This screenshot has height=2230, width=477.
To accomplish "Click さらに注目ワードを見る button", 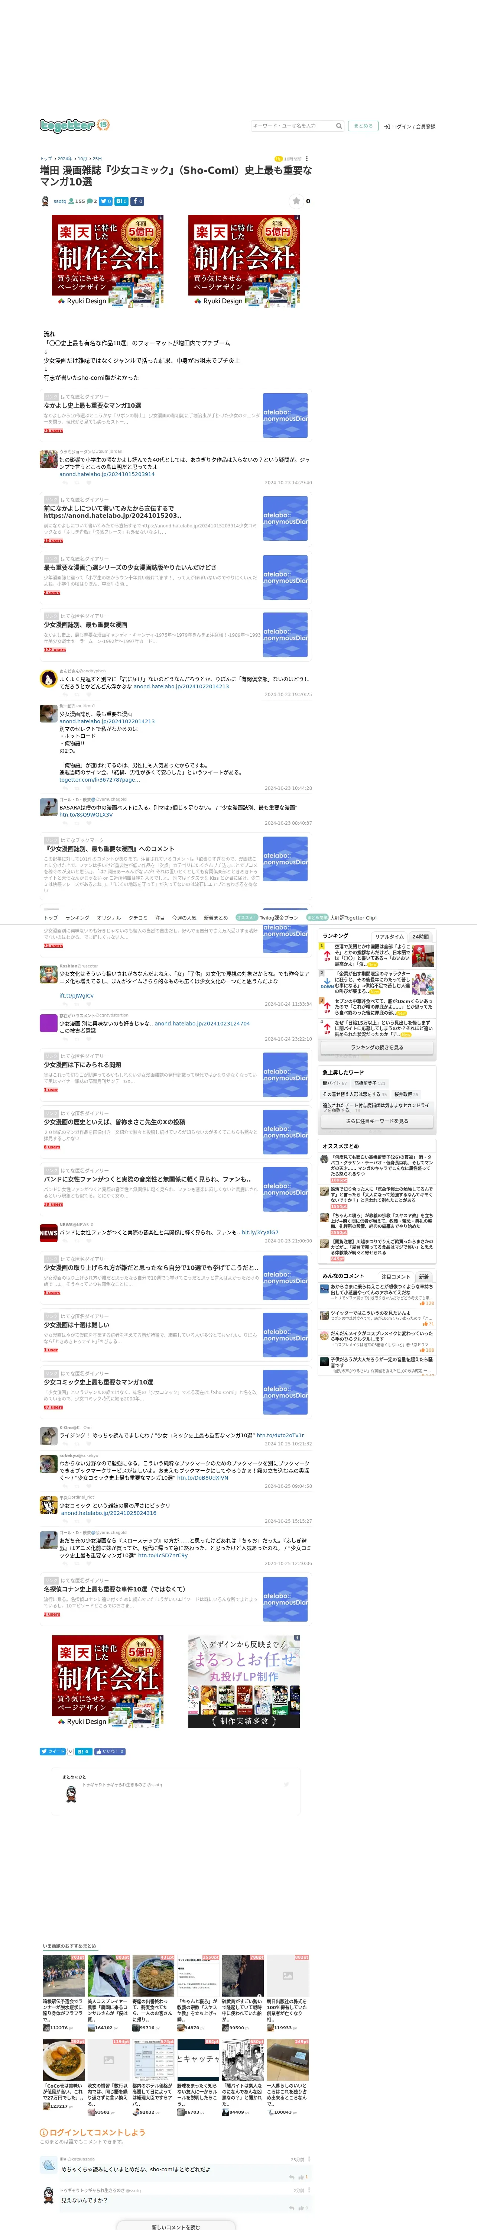I will tap(377, 1121).
